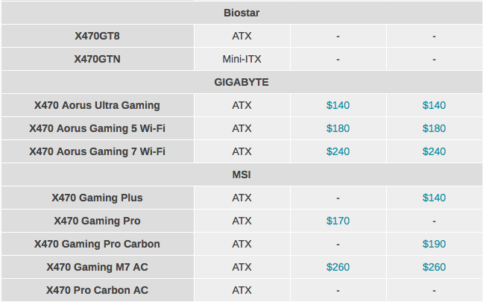
Task: Click the $170 X470 Gaming Pro price
Action: point(338,221)
